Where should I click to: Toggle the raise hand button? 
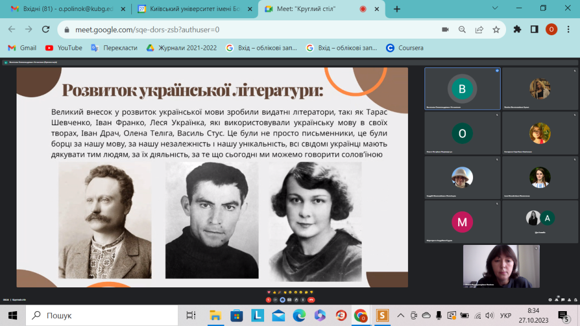click(x=296, y=300)
